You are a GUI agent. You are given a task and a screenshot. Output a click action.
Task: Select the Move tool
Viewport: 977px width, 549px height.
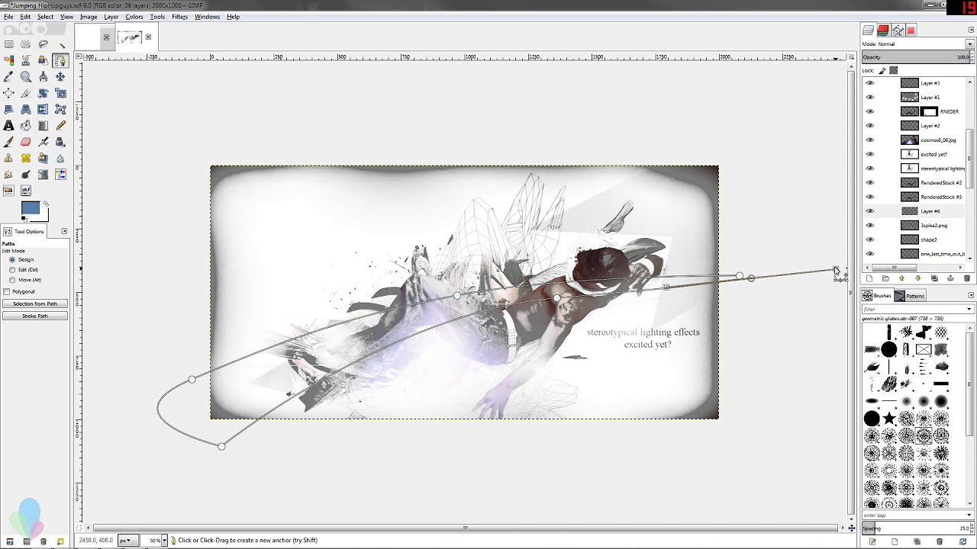(x=61, y=76)
